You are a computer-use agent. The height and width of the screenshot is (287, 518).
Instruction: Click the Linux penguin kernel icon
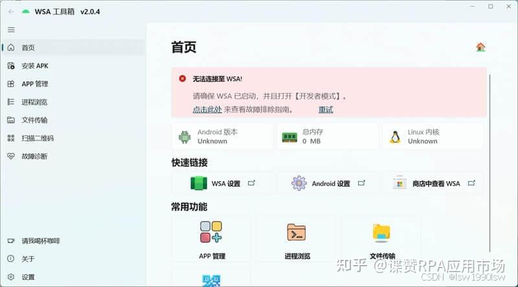click(395, 136)
